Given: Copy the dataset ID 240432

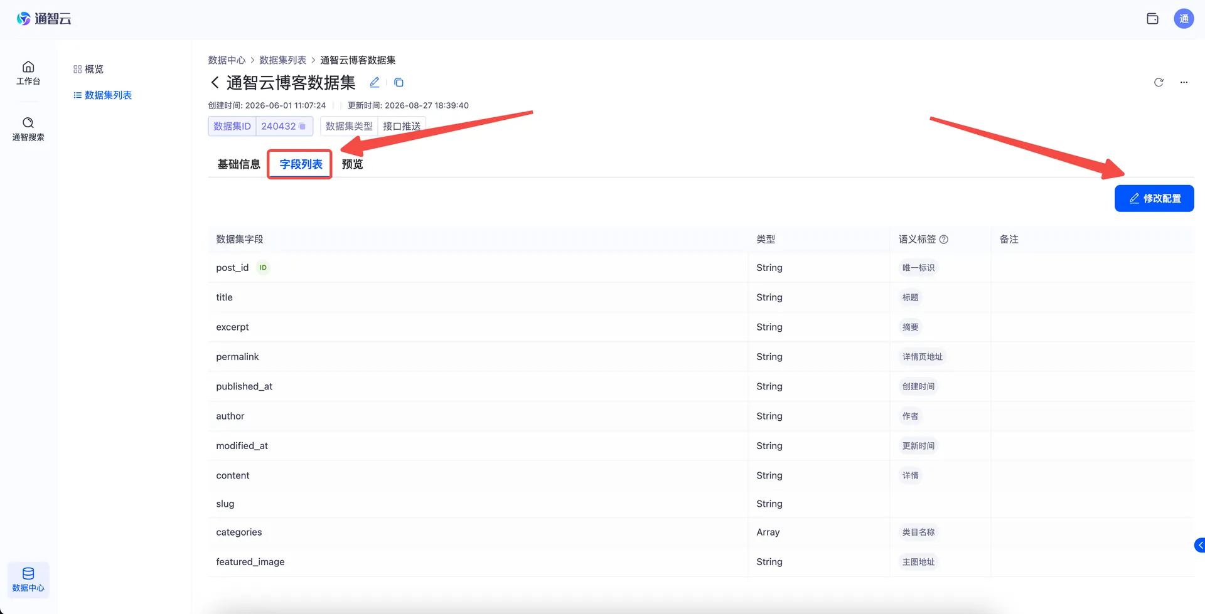Looking at the screenshot, I should point(302,126).
